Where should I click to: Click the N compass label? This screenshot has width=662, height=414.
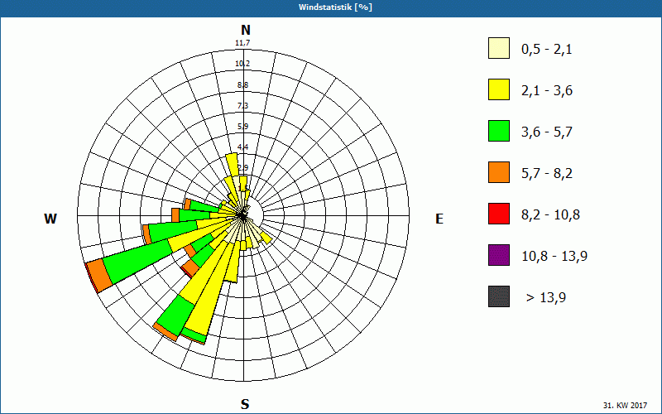click(245, 30)
